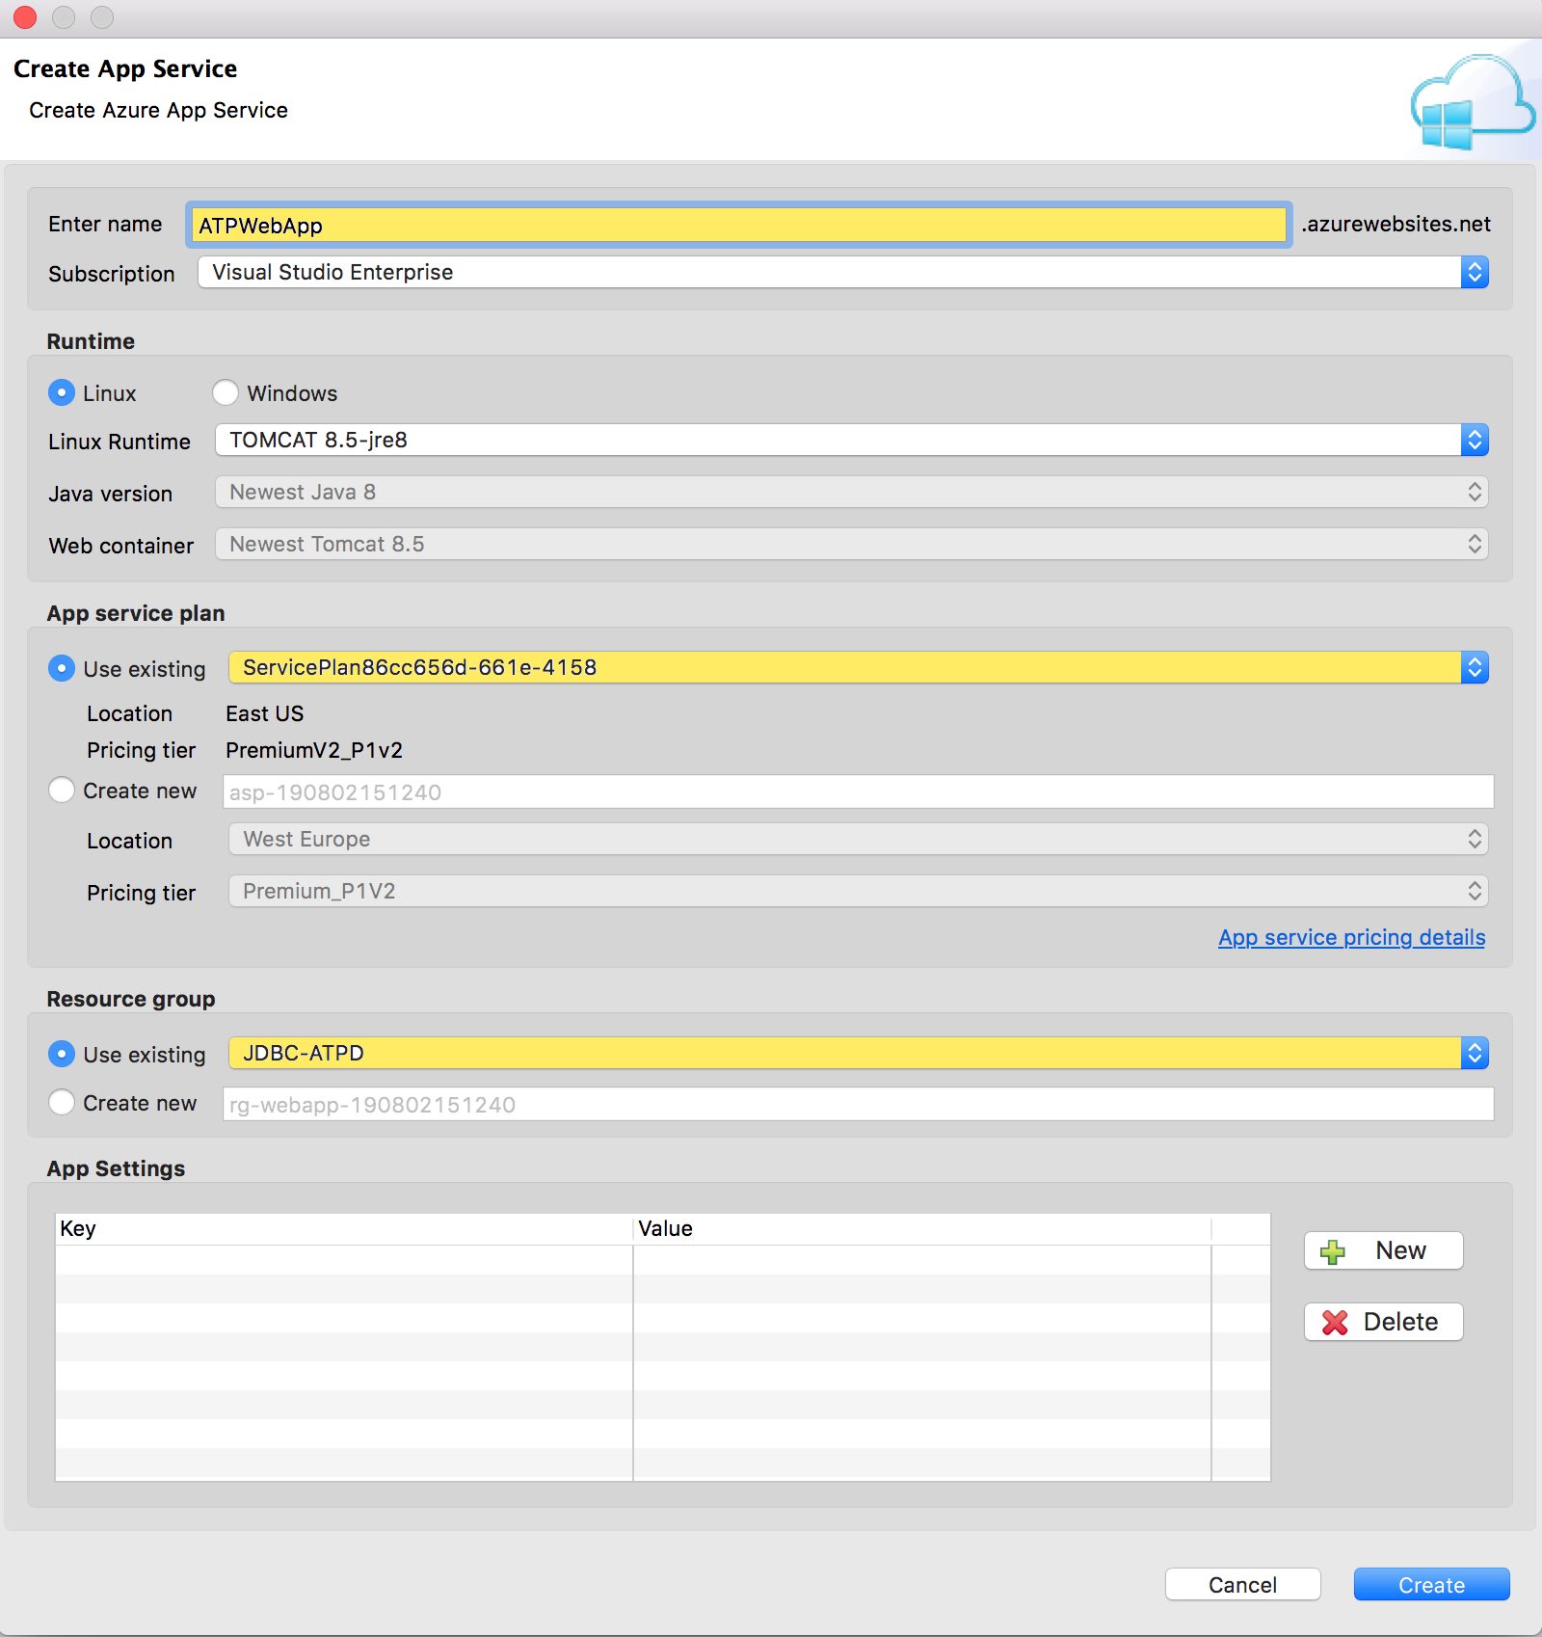Image resolution: width=1542 pixels, height=1637 pixels.
Task: Click the red X icon on Delete
Action: pos(1335,1323)
